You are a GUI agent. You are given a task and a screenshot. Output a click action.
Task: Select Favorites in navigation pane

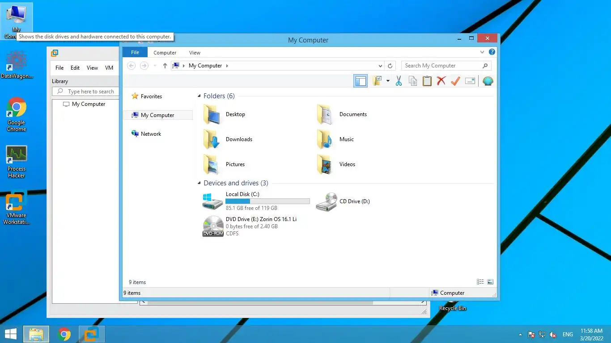[x=151, y=96]
